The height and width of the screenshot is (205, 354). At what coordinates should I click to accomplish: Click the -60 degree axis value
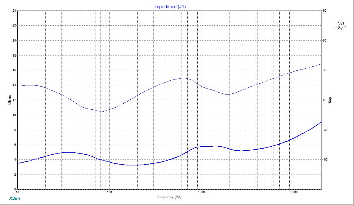pos(326,159)
